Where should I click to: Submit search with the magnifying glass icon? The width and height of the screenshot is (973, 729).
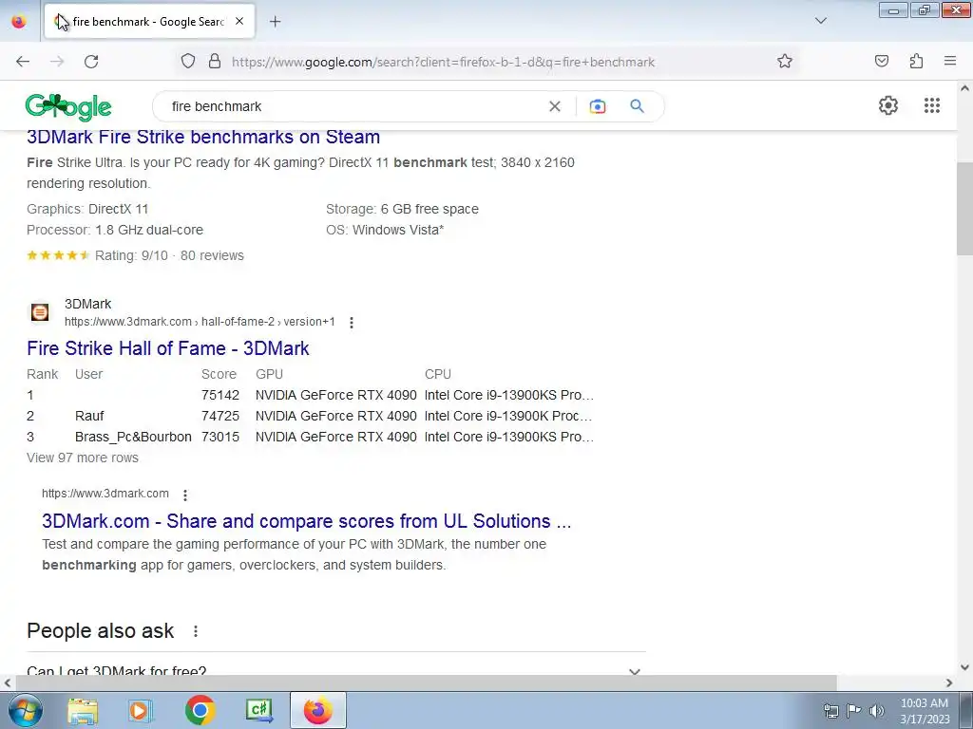click(638, 106)
